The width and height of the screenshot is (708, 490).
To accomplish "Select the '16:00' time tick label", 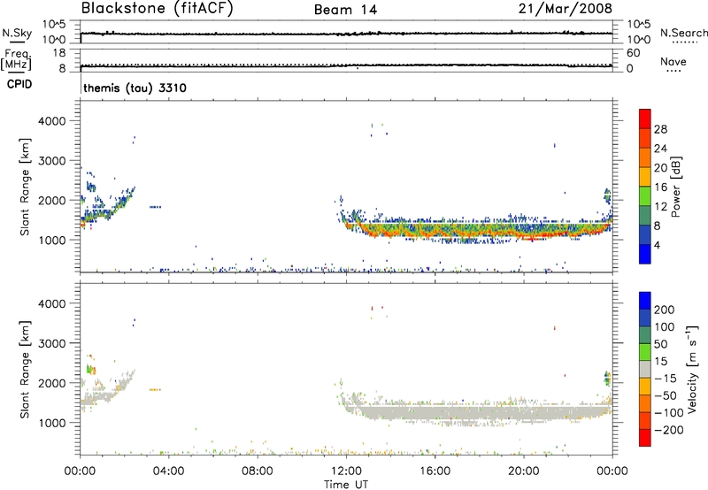I will (x=435, y=471).
